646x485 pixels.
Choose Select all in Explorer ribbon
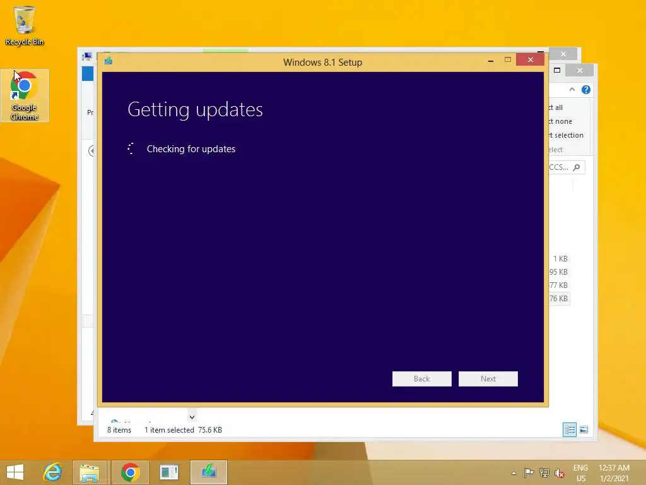pyautogui.click(x=556, y=107)
